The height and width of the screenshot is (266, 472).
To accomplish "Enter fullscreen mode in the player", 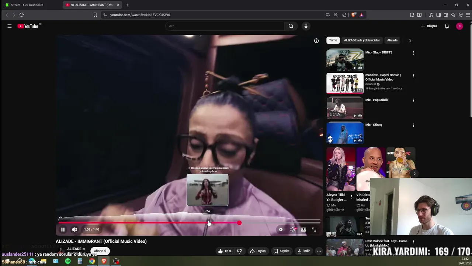I will tap(314, 229).
